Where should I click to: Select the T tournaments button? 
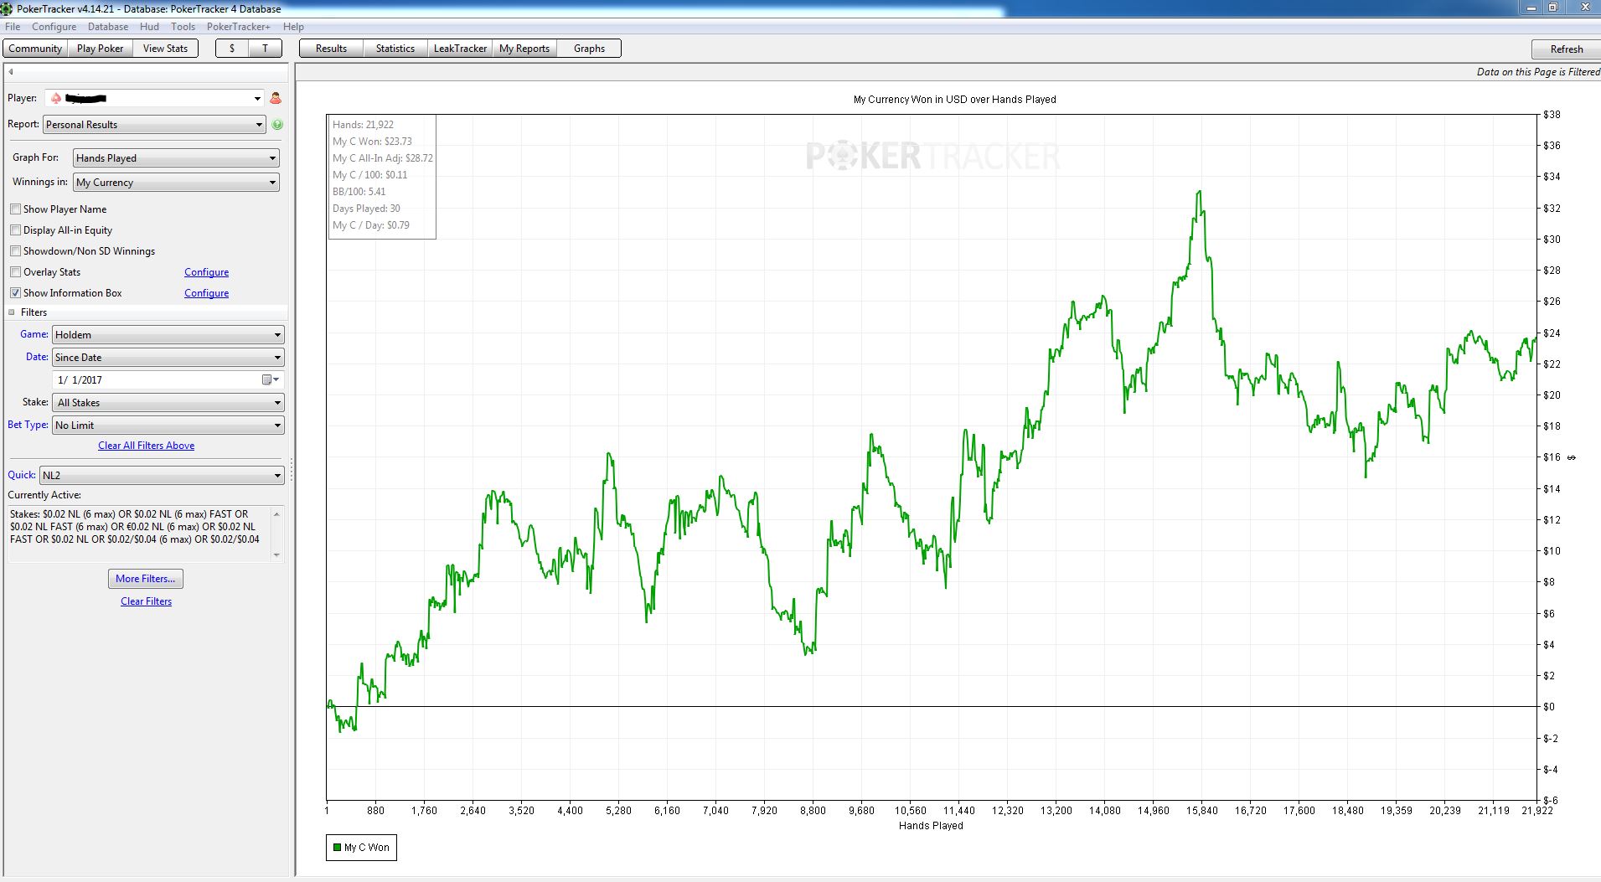pyautogui.click(x=266, y=49)
